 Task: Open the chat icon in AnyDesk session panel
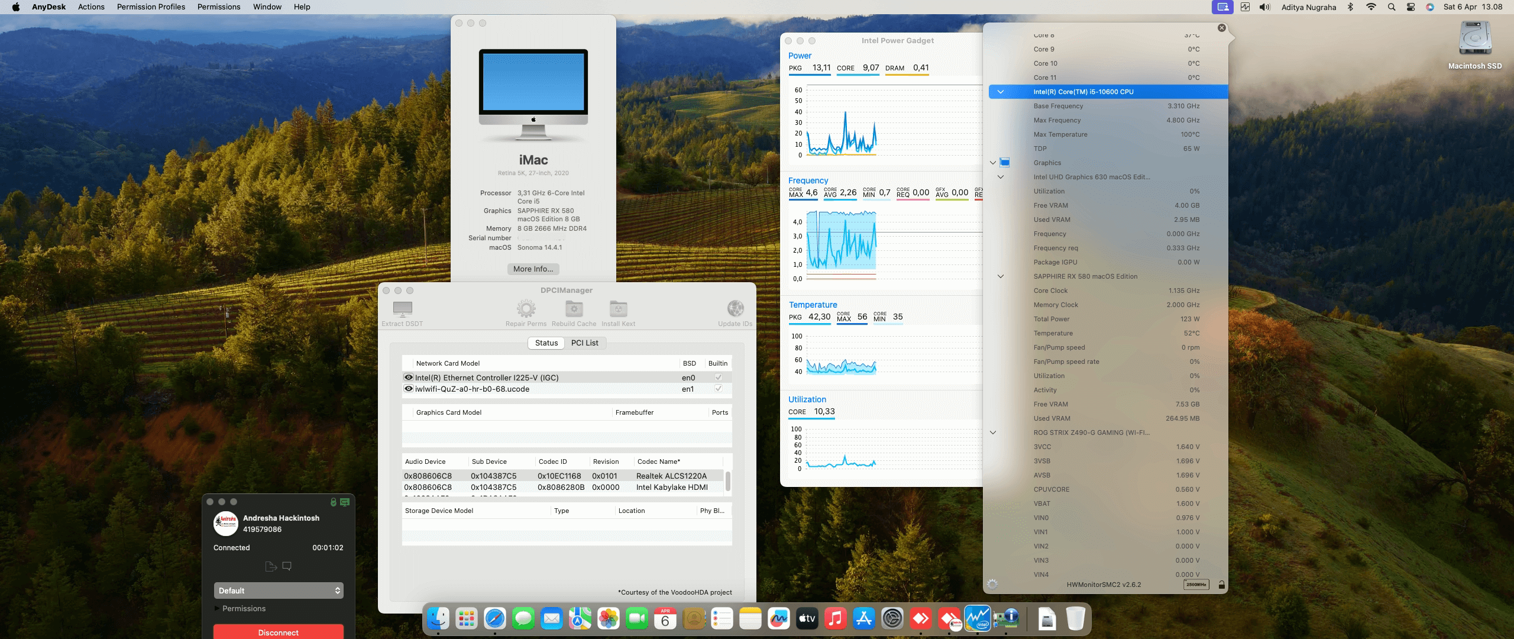point(287,566)
